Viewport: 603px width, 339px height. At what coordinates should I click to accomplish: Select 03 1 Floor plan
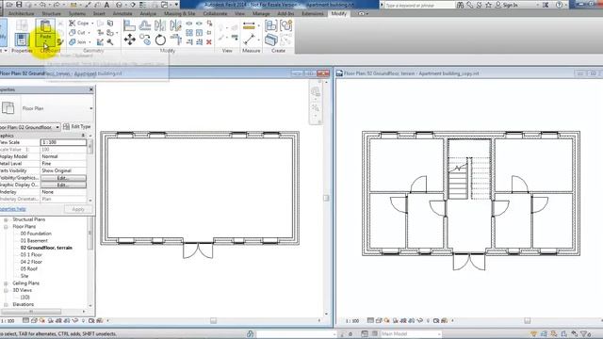point(31,255)
